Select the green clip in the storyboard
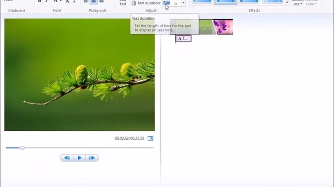The image size is (334, 187). (206, 26)
